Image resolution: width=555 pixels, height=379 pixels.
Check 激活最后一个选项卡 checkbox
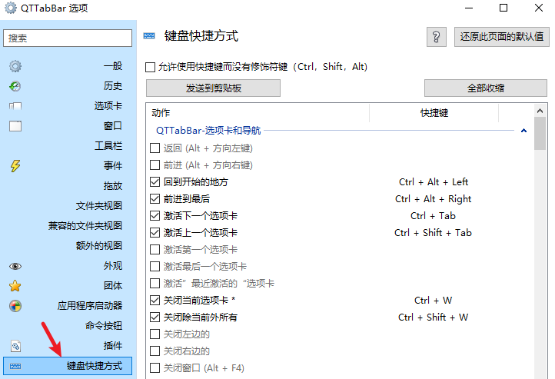pos(155,267)
